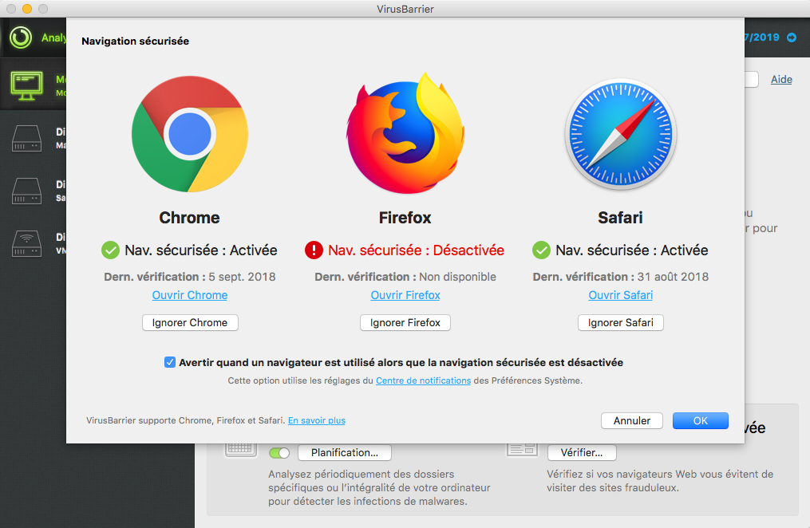Screen dimensions: 810x528
Task: Open the Aide help link
Action: (x=781, y=80)
